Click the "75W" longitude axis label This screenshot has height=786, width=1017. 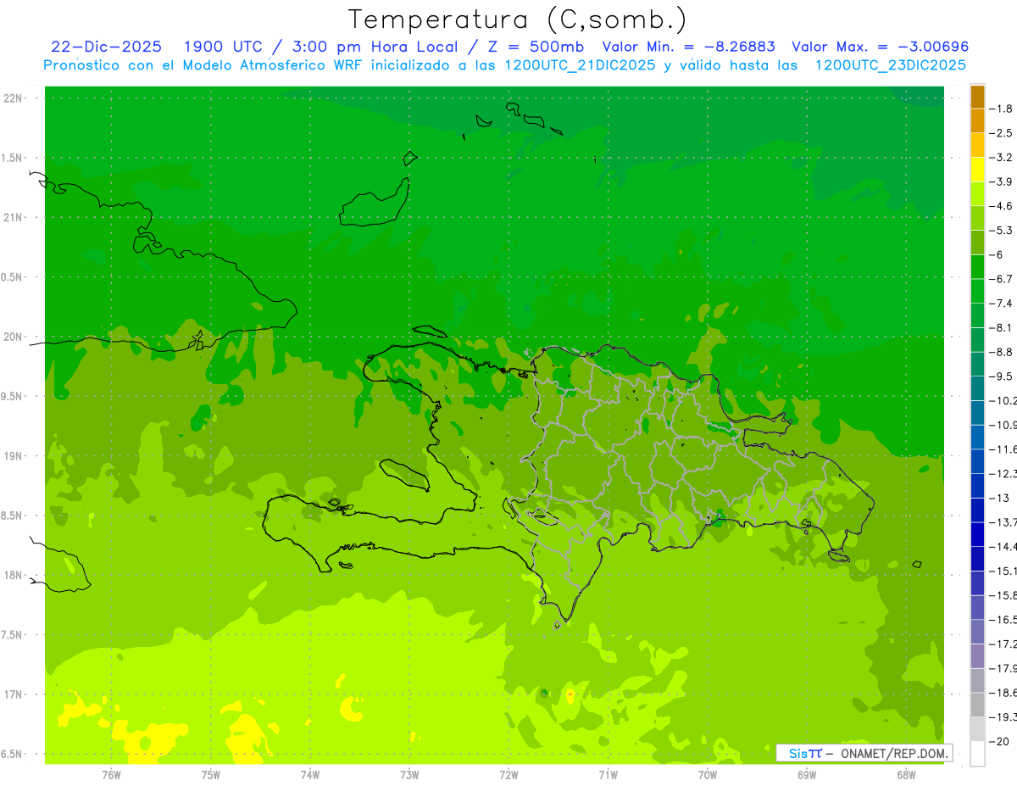coord(211,775)
